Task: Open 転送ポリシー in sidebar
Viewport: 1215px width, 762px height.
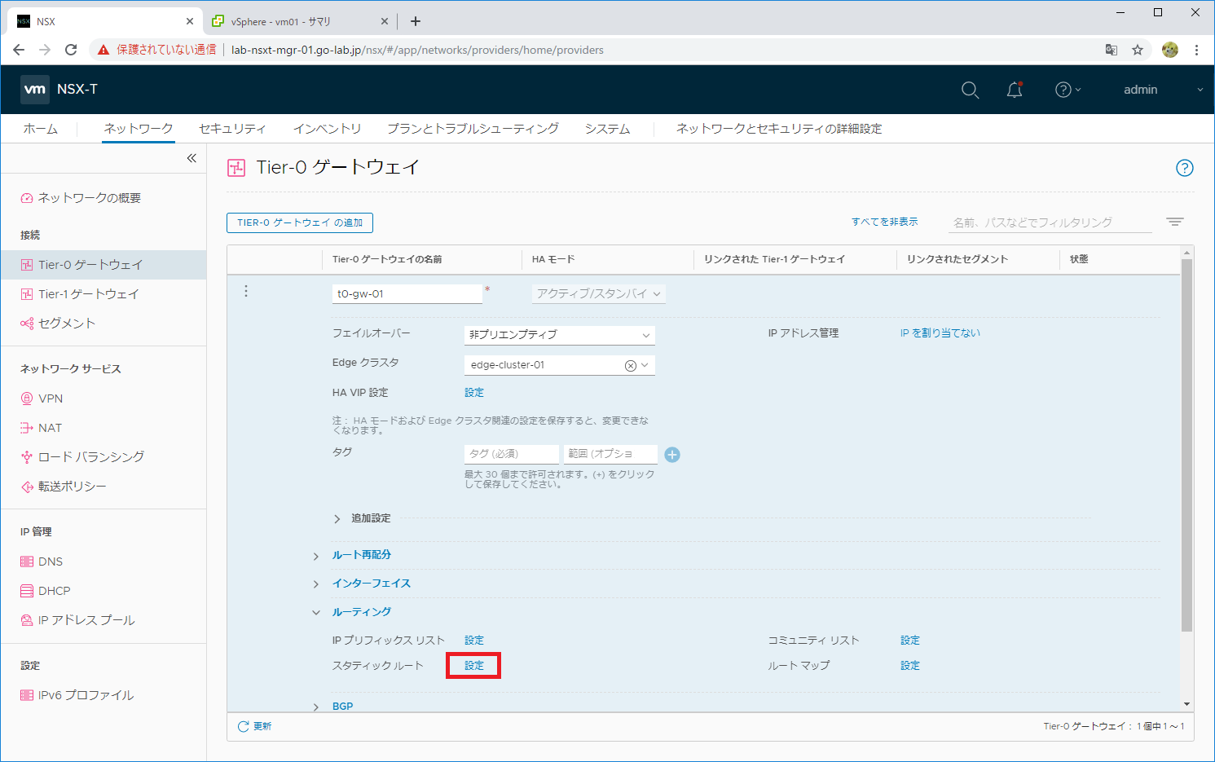Action: (72, 487)
